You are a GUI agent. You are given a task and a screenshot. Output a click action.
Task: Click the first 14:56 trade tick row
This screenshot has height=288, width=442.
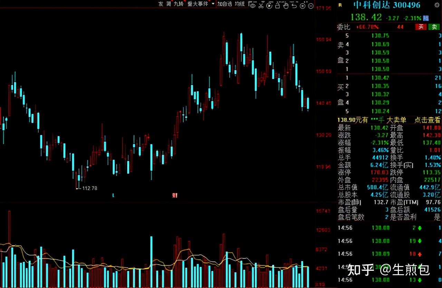[390, 228]
